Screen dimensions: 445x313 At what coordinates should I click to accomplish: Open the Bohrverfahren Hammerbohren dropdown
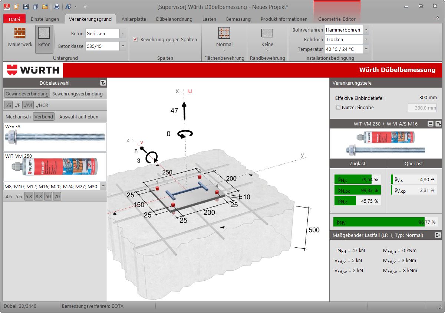pyautogui.click(x=367, y=30)
